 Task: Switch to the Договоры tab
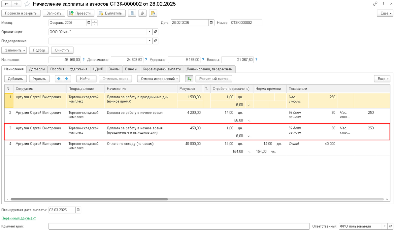37,69
